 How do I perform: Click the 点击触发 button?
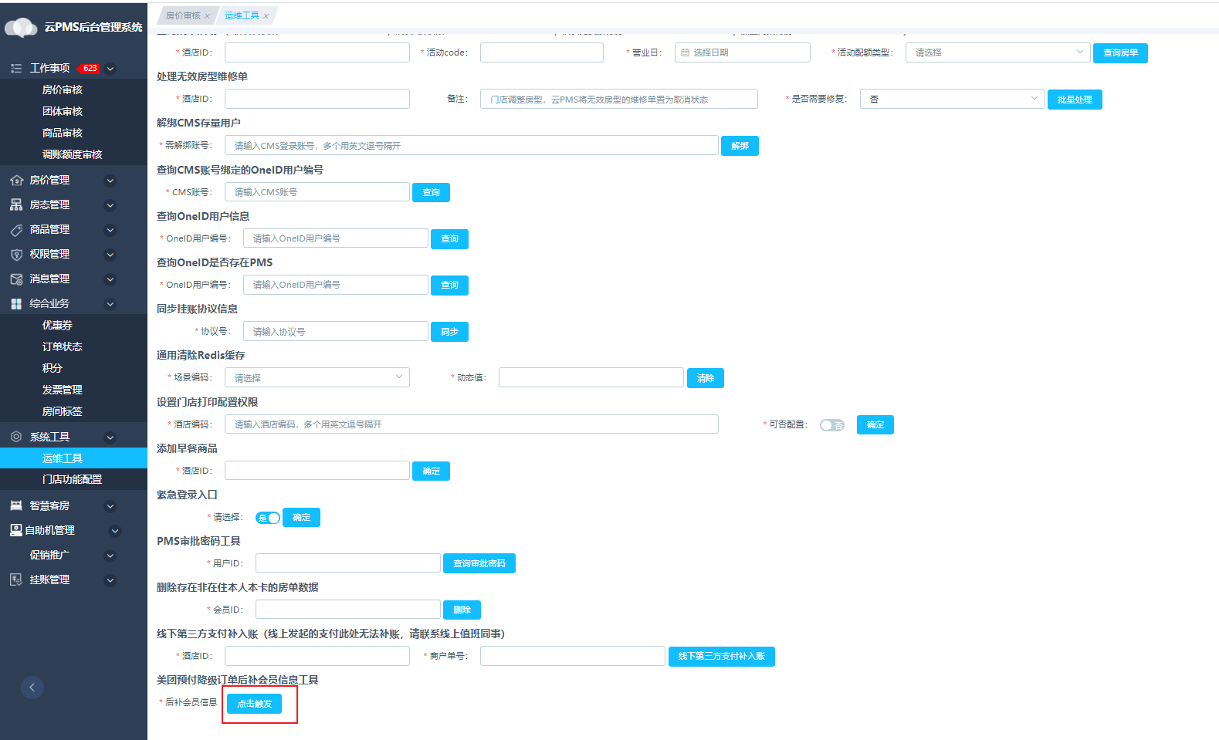[x=255, y=704]
